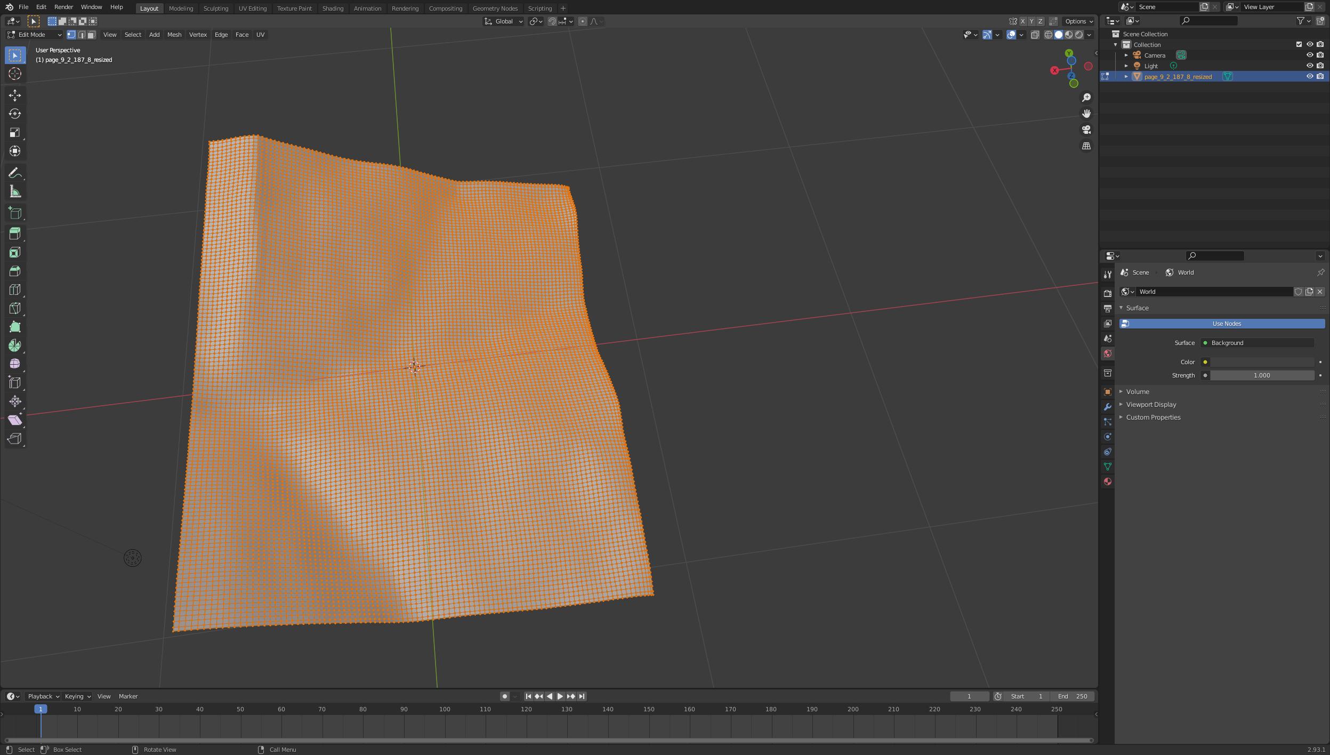1330x755 pixels.
Task: Expand the Camera tree item
Action: tap(1126, 55)
